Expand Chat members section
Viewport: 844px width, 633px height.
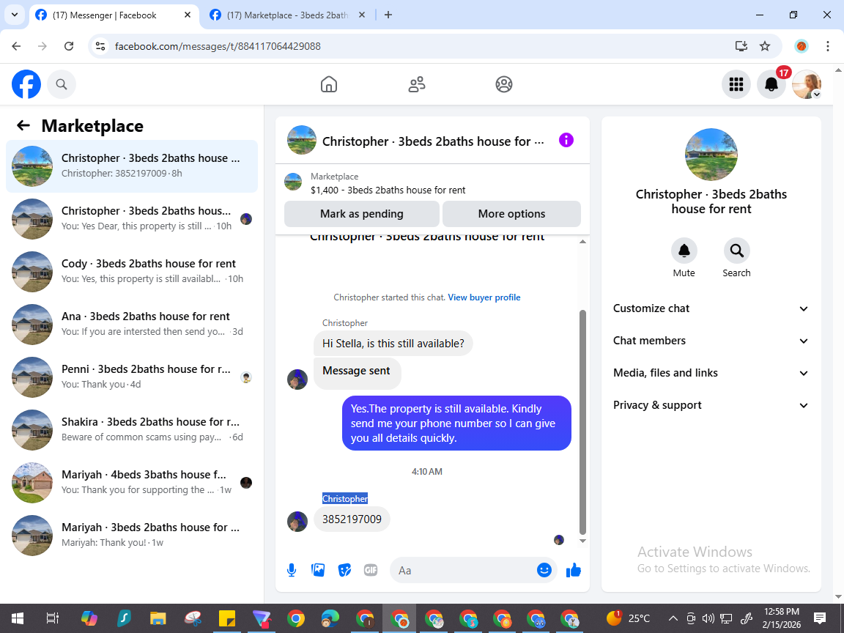click(711, 341)
